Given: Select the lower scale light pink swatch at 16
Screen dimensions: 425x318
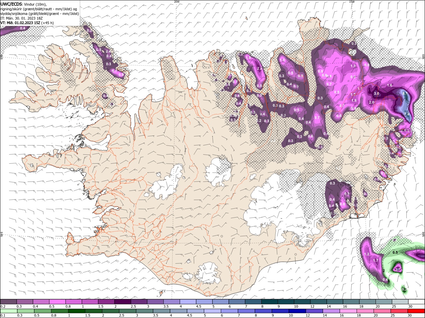Looking at the screenshot, I should 348,311.
